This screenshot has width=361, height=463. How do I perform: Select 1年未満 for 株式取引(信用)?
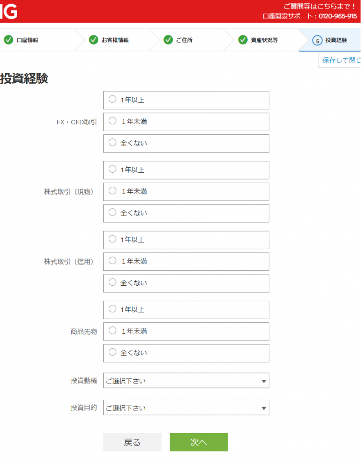point(186,262)
